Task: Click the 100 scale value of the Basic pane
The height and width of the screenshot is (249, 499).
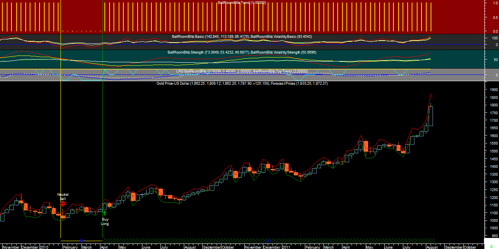Action: coord(494,38)
